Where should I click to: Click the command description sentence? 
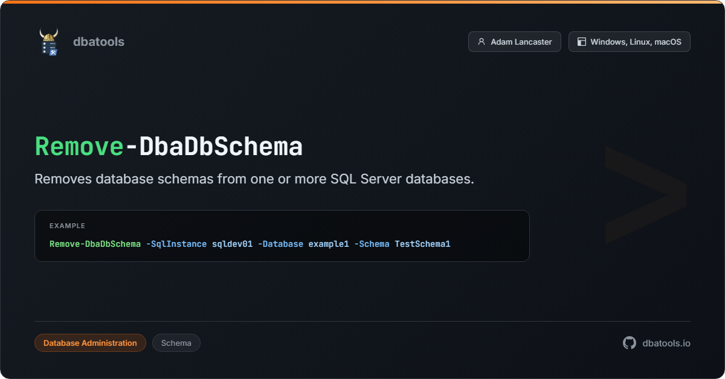[254, 179]
